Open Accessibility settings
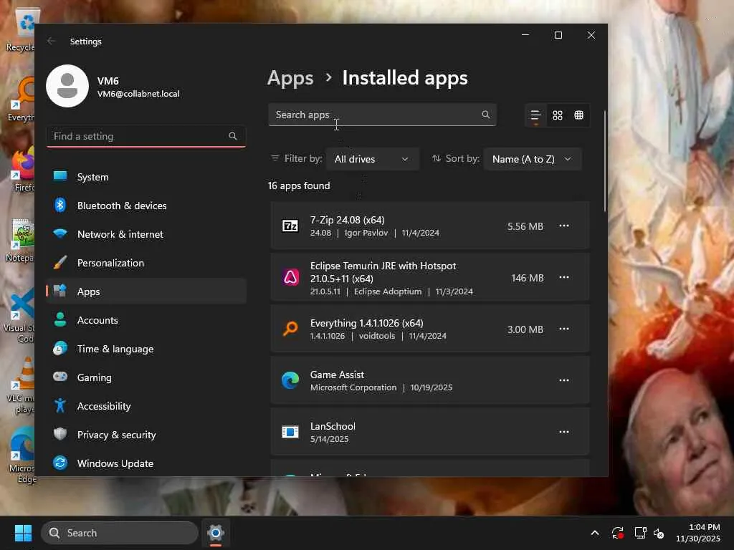734x550 pixels. 146,406
